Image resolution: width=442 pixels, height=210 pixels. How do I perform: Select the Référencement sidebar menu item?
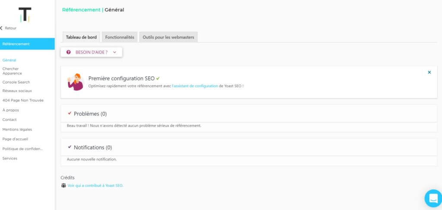[16, 44]
